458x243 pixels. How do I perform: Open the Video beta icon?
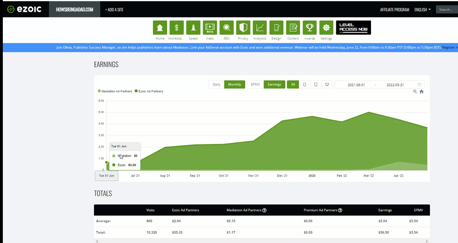pyautogui.click(x=210, y=28)
